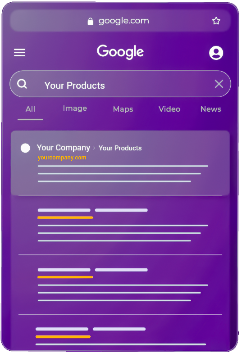The width and height of the screenshot is (242, 353).
Task: Click the Your Company result title
Action: (64, 148)
